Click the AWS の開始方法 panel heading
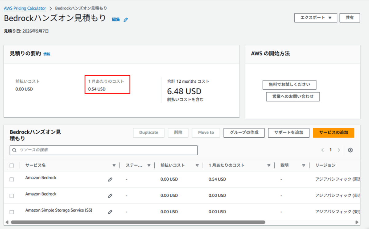369x229 pixels. coord(270,53)
